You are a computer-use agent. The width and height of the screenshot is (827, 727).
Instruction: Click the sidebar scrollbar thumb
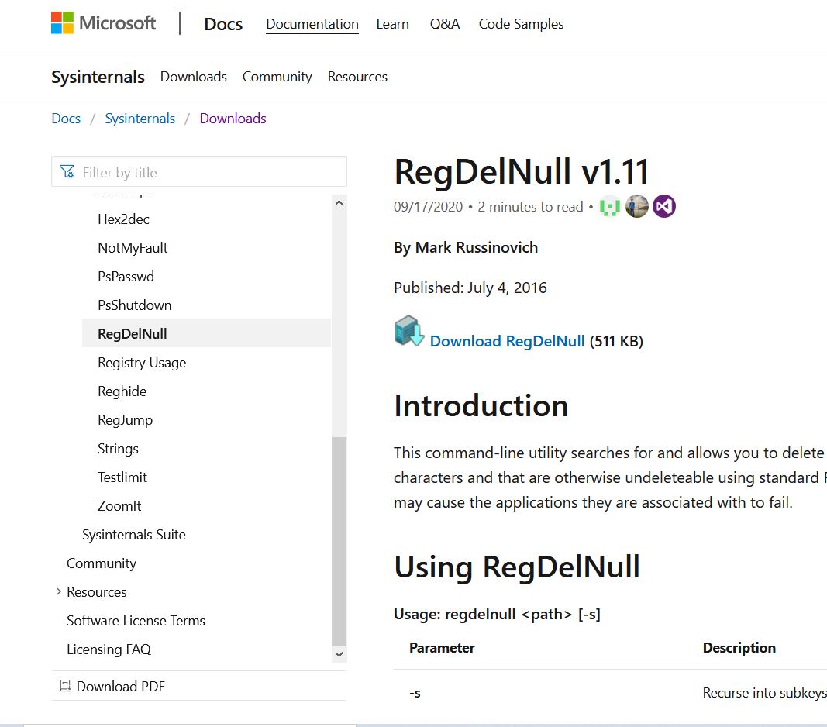coord(339,541)
